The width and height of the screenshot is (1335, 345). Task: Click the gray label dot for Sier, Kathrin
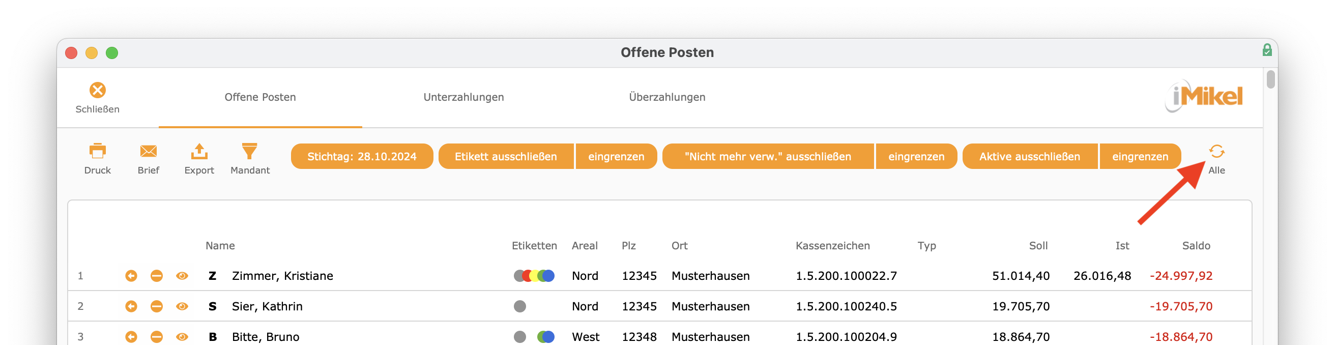click(520, 306)
